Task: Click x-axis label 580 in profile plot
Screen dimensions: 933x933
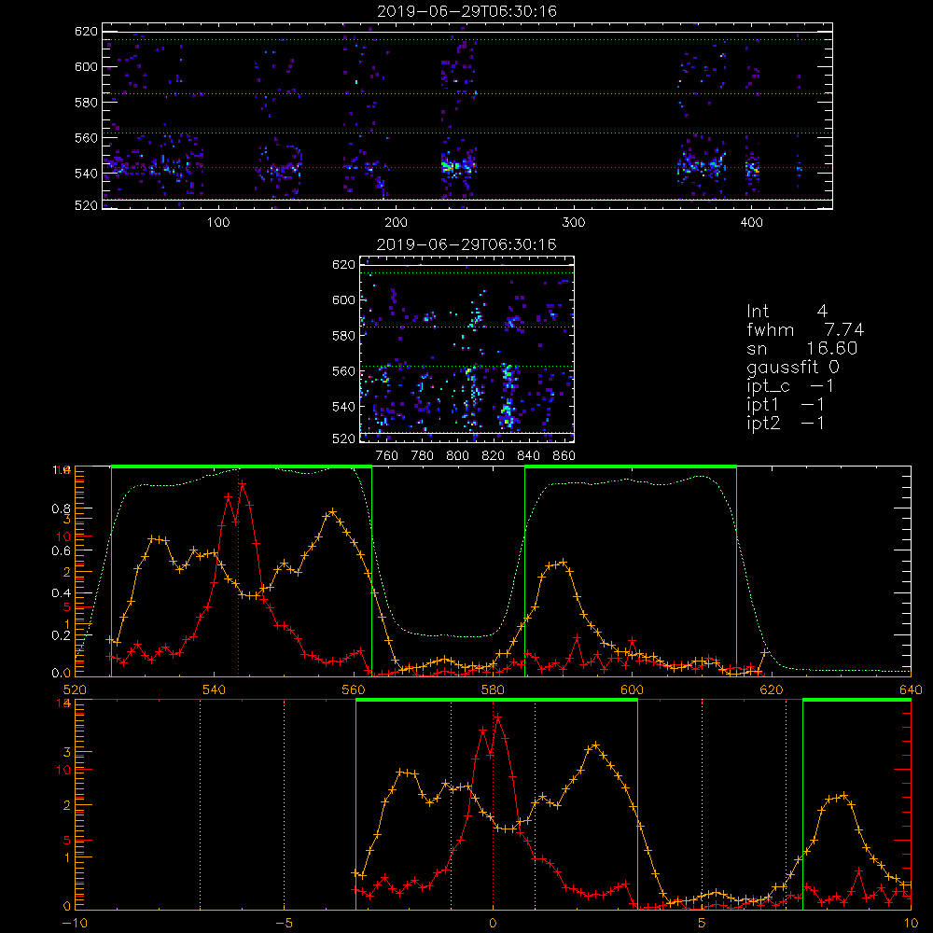Action: pos(493,689)
